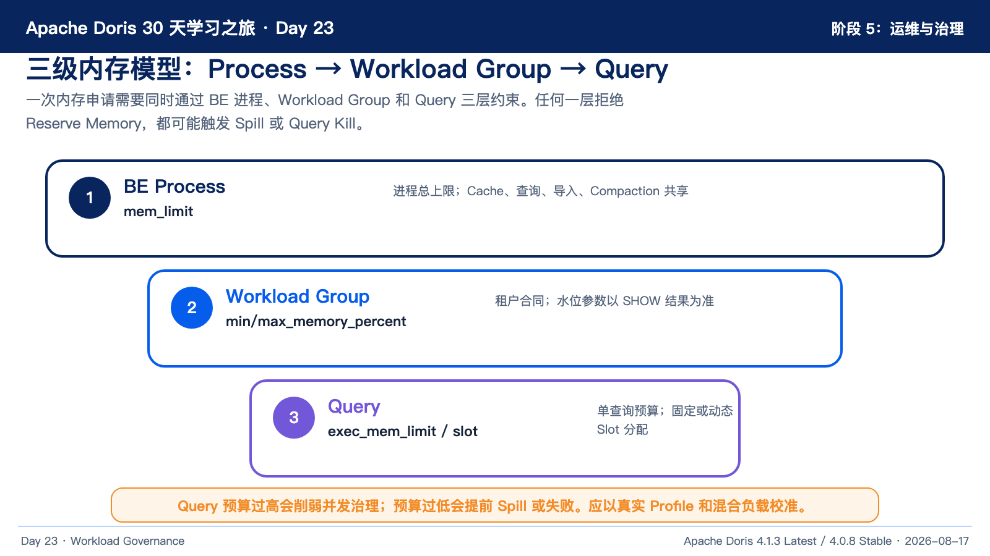
Task: Click the subtitle line starting '一次内存申请需要同时通过'
Action: tap(325, 100)
